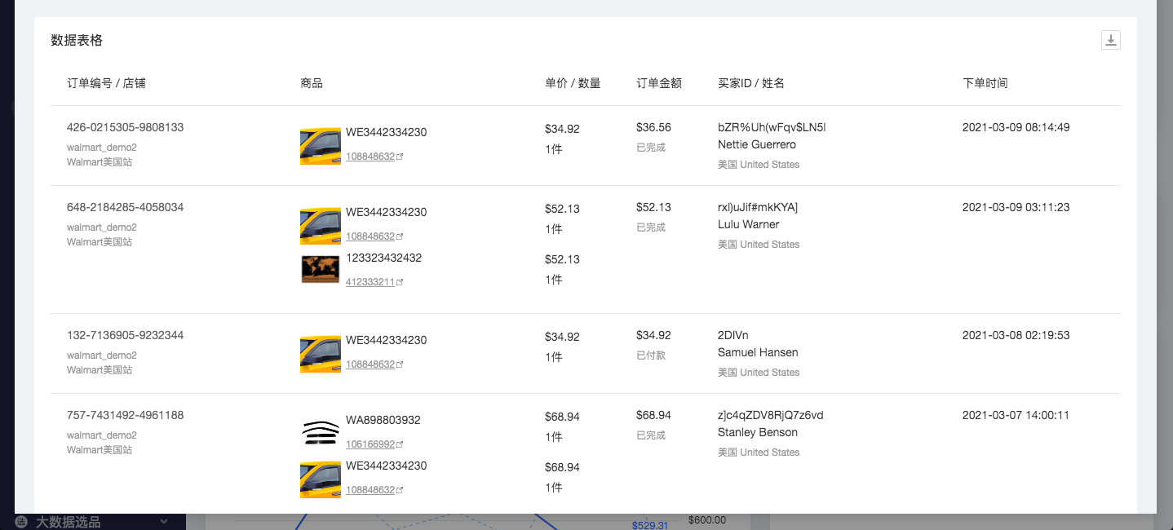This screenshot has height=530, width=1173.
Task: Select order number 757-7431492-4961188
Action: pyautogui.click(x=125, y=415)
